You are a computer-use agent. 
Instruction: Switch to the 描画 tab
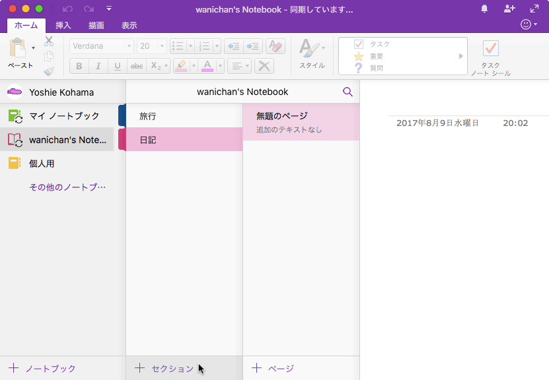pyautogui.click(x=96, y=26)
